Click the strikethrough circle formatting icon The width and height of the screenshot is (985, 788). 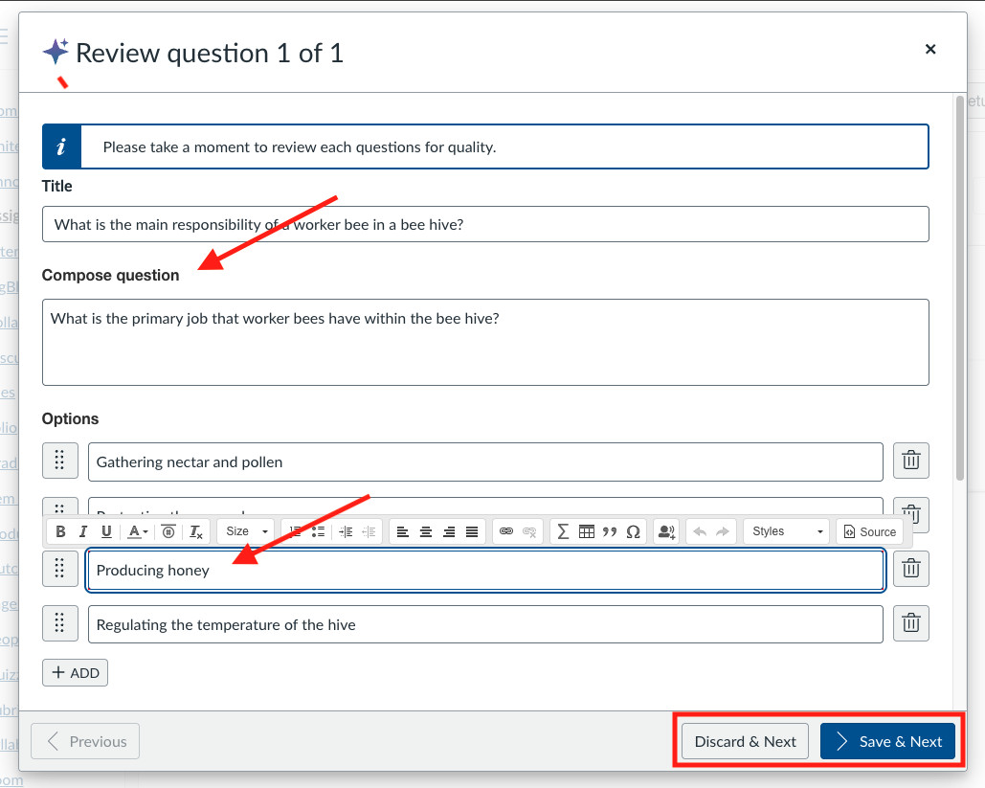tap(168, 531)
